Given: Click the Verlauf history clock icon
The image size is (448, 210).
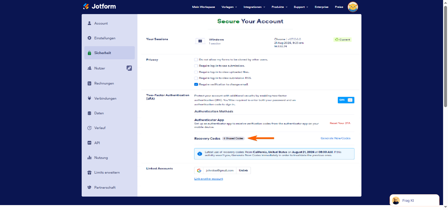Looking at the screenshot, I should [89, 128].
